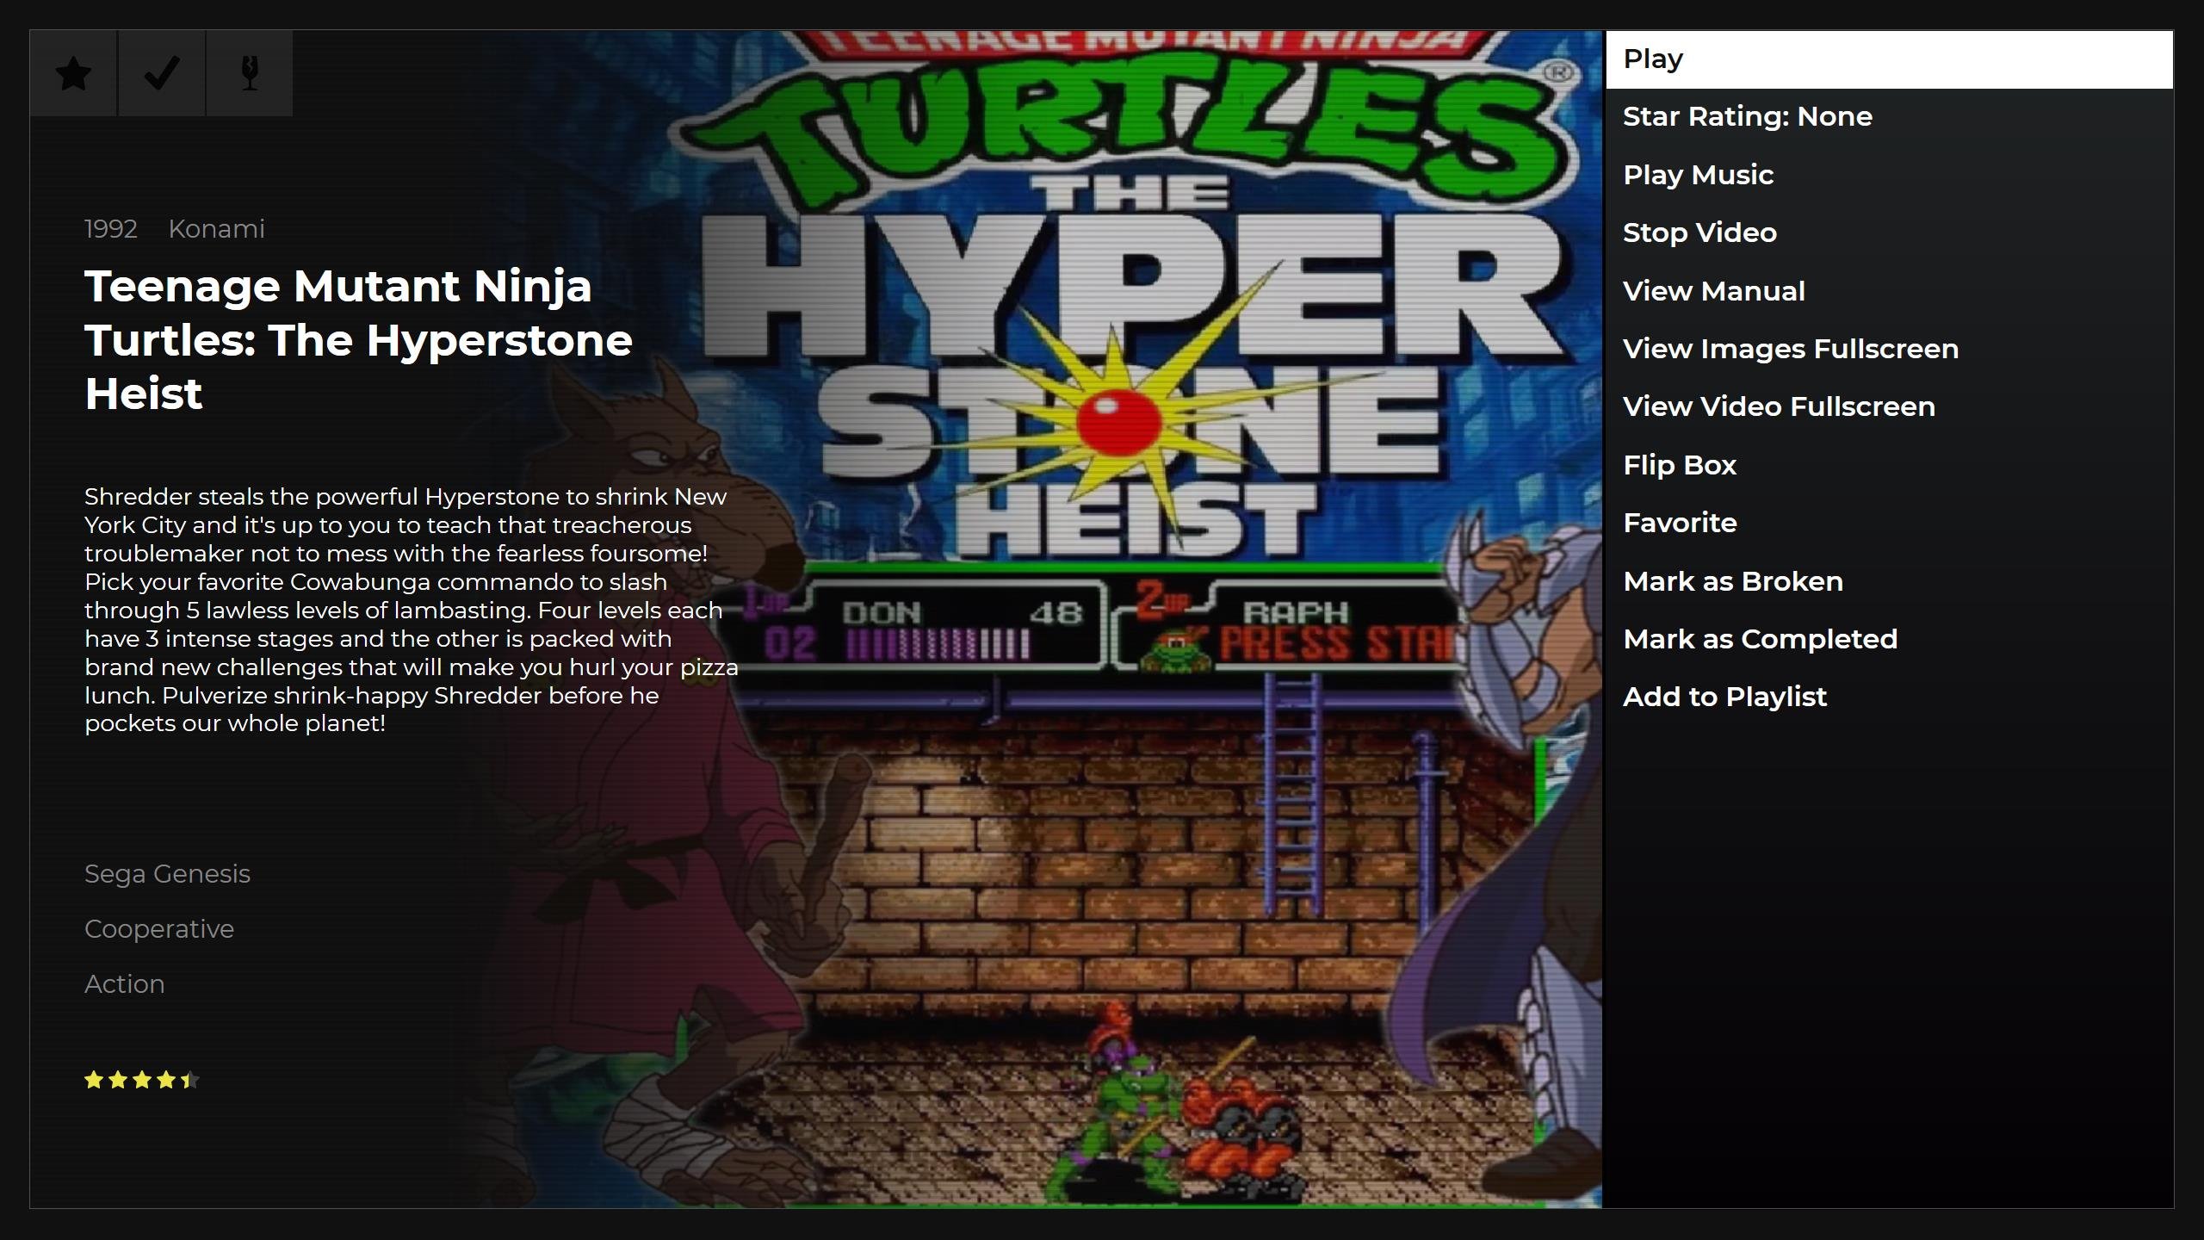Choose Flip Box option

pyautogui.click(x=1889, y=465)
